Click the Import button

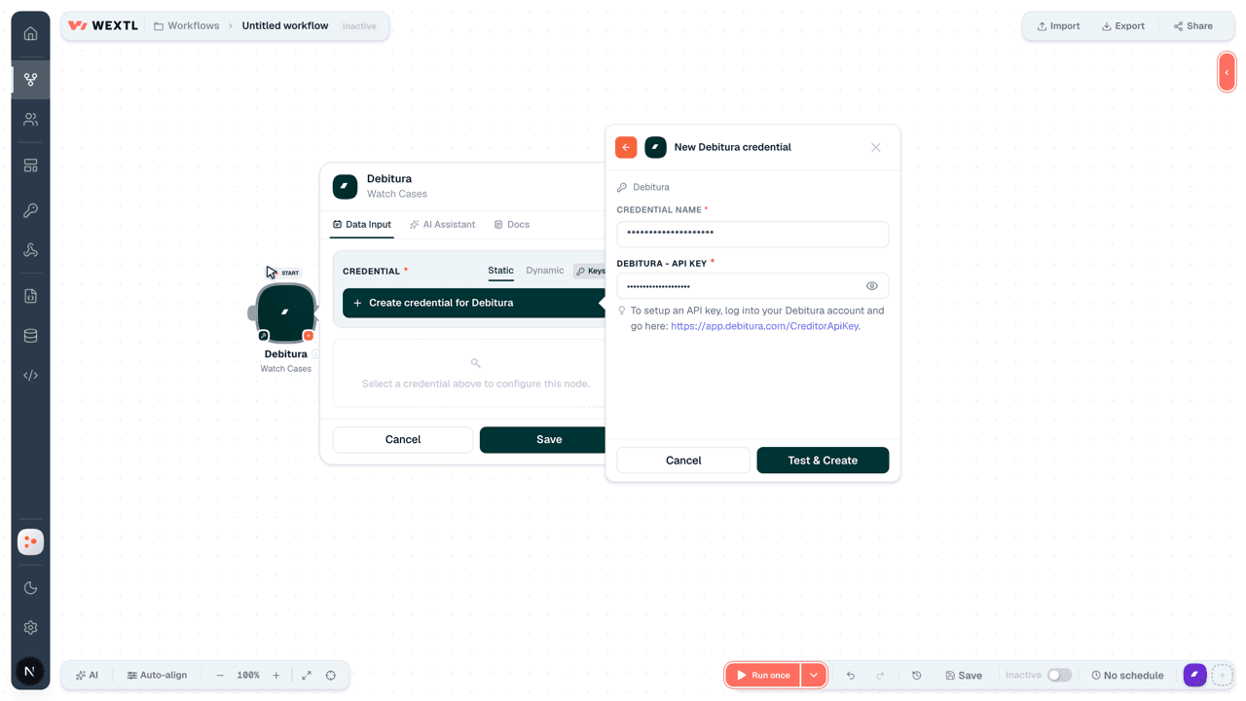(x=1058, y=26)
